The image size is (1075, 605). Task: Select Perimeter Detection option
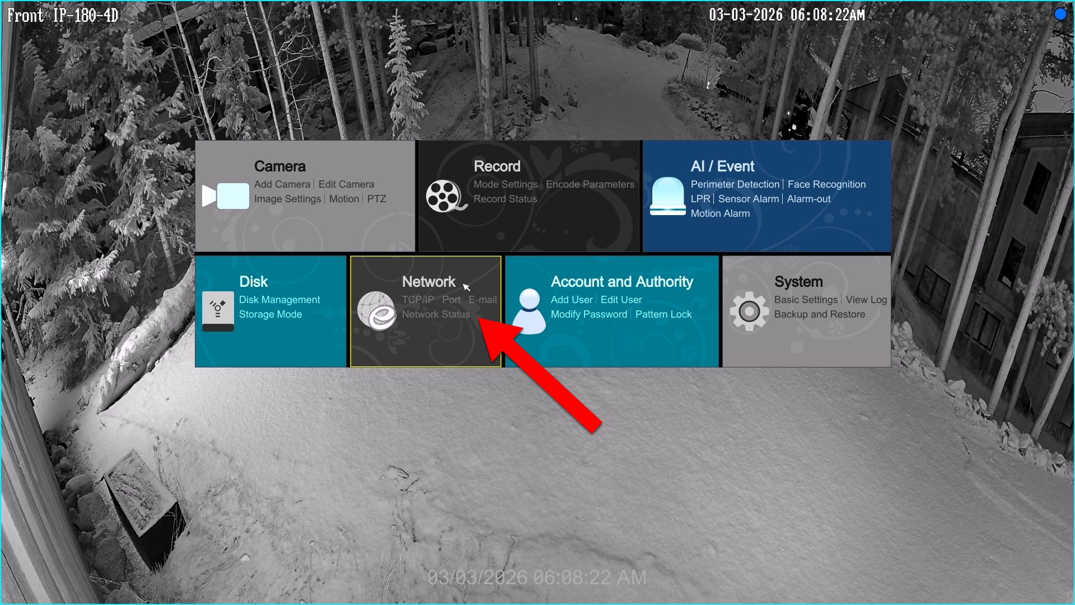tap(735, 184)
